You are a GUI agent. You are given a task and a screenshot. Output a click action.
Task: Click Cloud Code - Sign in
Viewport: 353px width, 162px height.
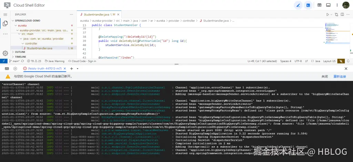click(x=82, y=61)
